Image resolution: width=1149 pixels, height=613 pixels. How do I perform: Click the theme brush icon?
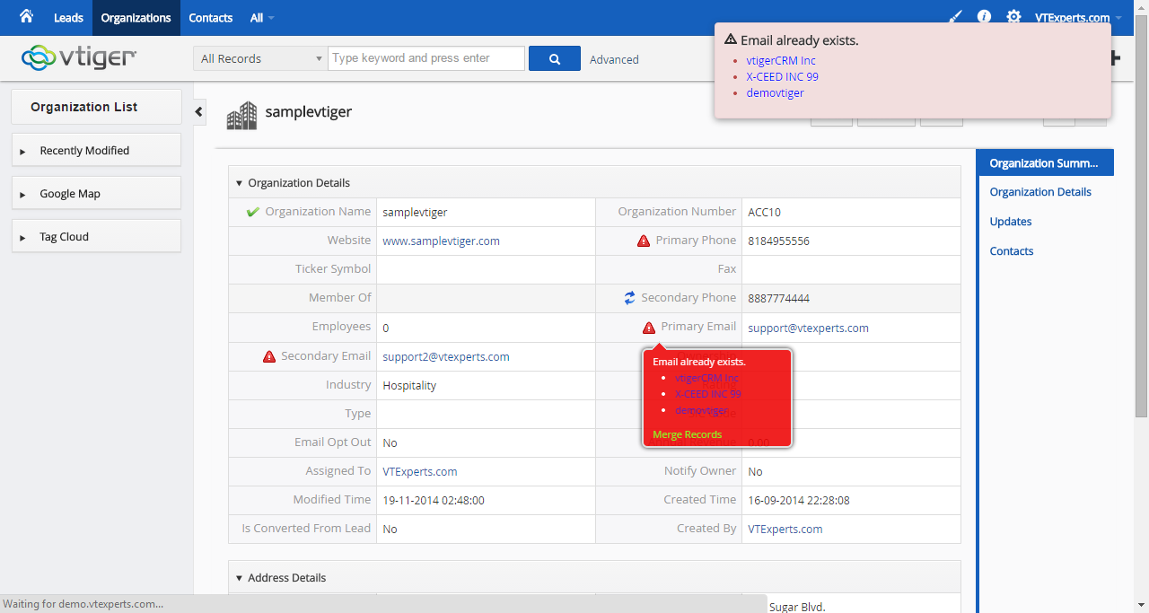955,17
